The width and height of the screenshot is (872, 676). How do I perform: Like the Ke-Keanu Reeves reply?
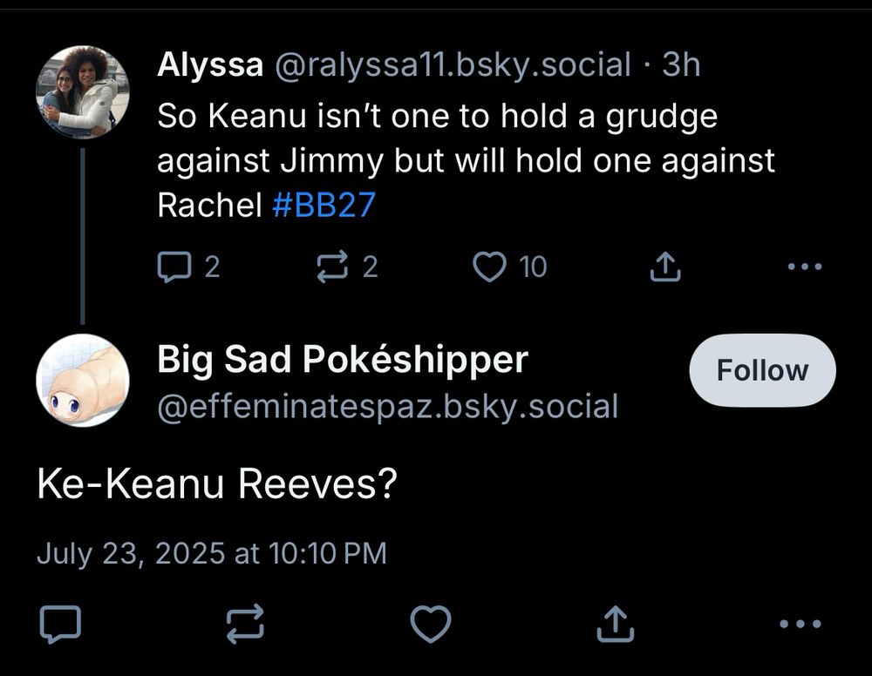point(431,623)
